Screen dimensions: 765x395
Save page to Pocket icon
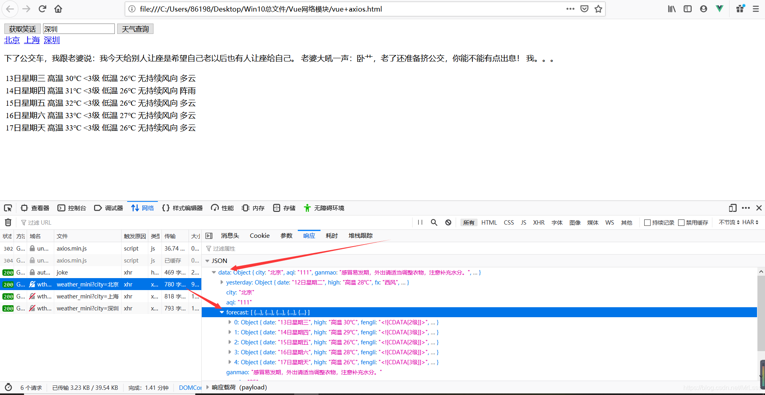[584, 9]
